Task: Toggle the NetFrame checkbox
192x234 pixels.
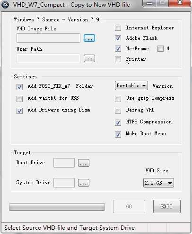Action: click(x=118, y=48)
